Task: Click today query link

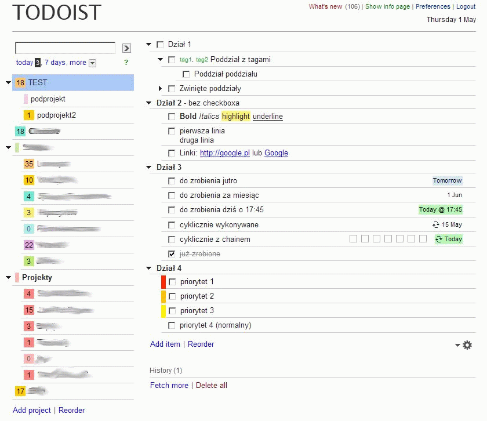Action: coord(24,63)
